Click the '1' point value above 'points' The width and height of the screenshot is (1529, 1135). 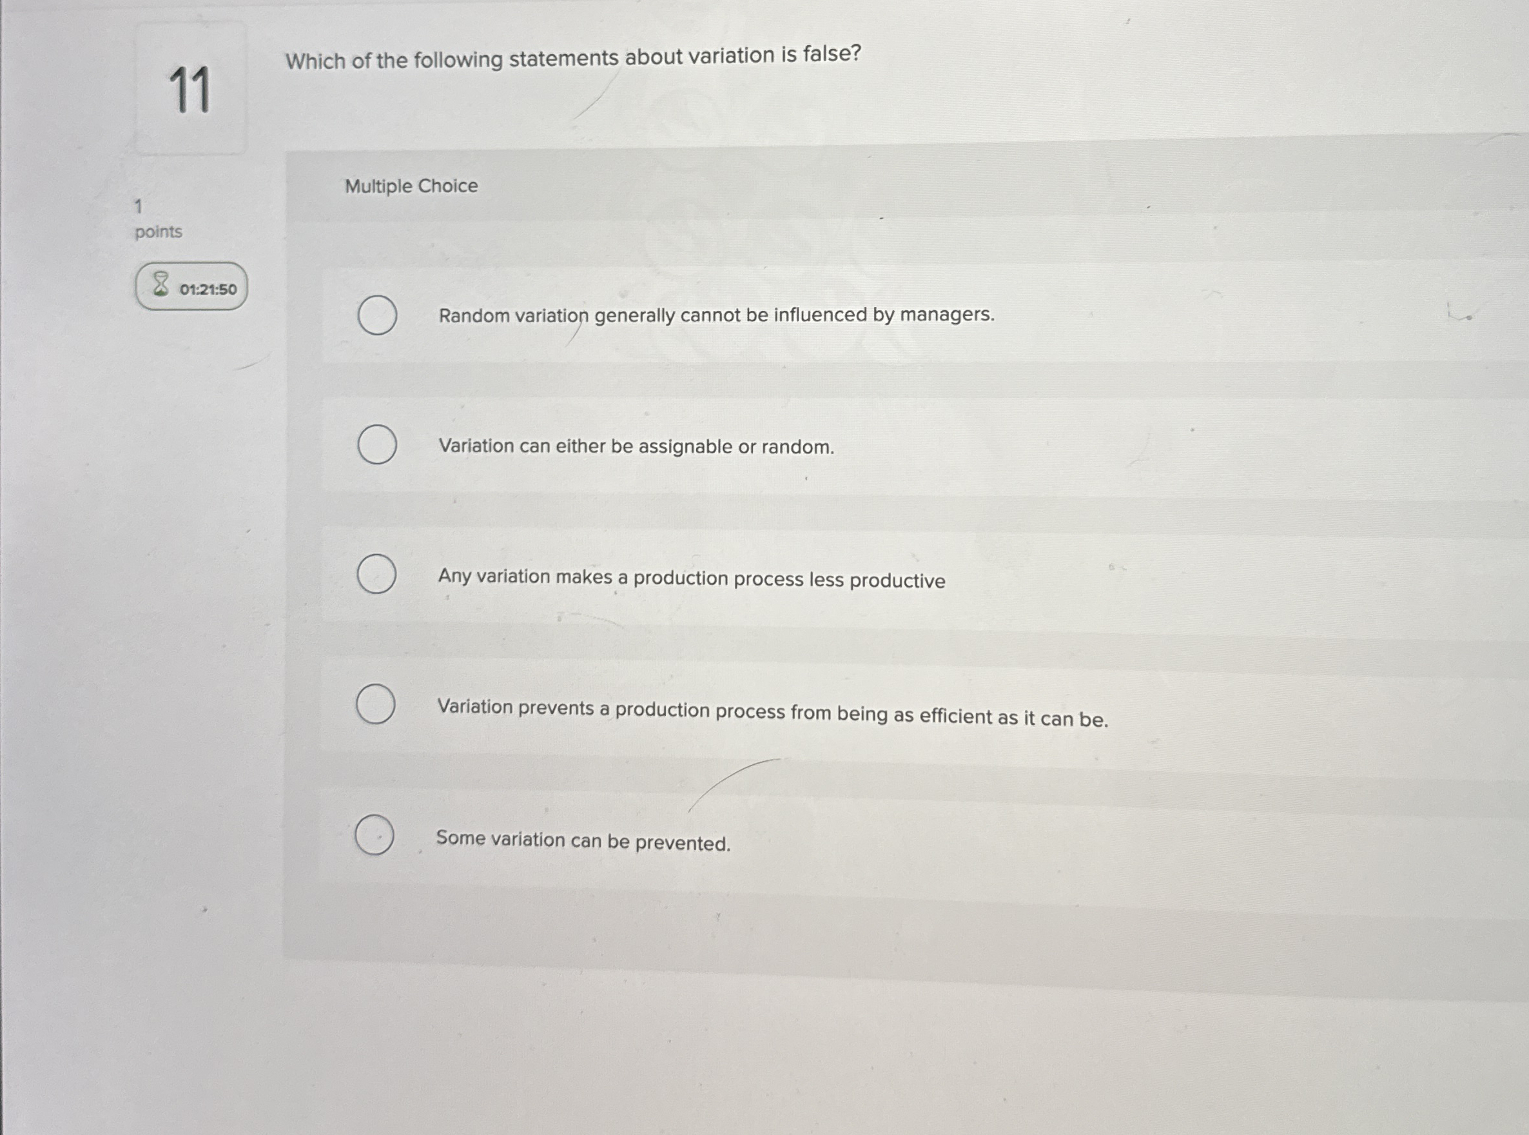(139, 207)
